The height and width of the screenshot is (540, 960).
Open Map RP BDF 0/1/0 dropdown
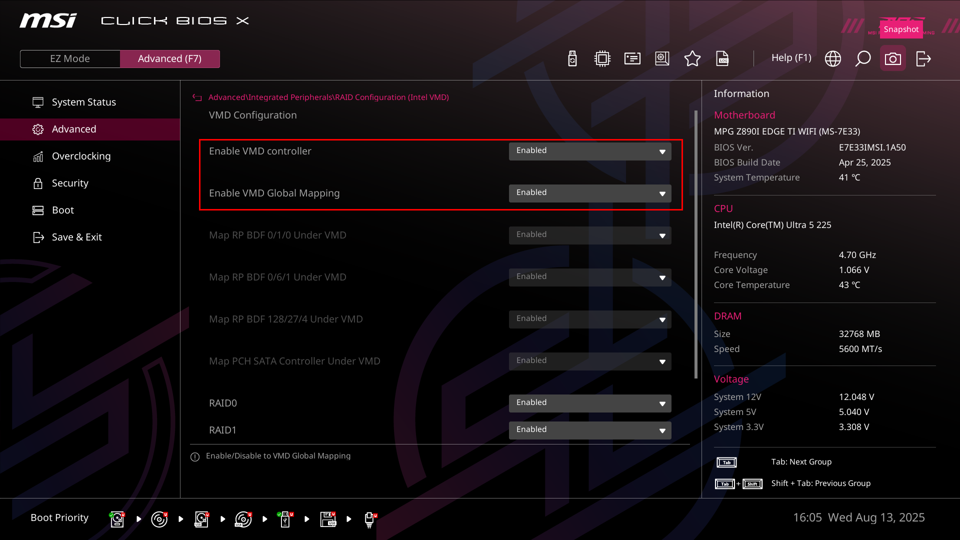590,235
